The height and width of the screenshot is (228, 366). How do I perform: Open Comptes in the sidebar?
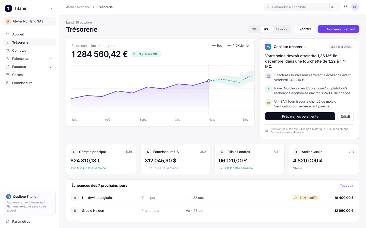(x=29, y=50)
